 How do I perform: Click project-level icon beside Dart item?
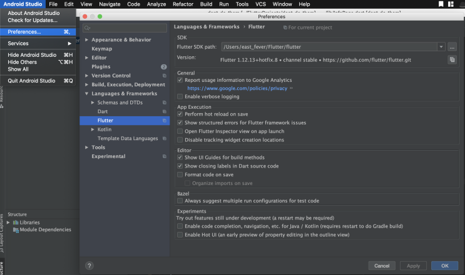165,112
